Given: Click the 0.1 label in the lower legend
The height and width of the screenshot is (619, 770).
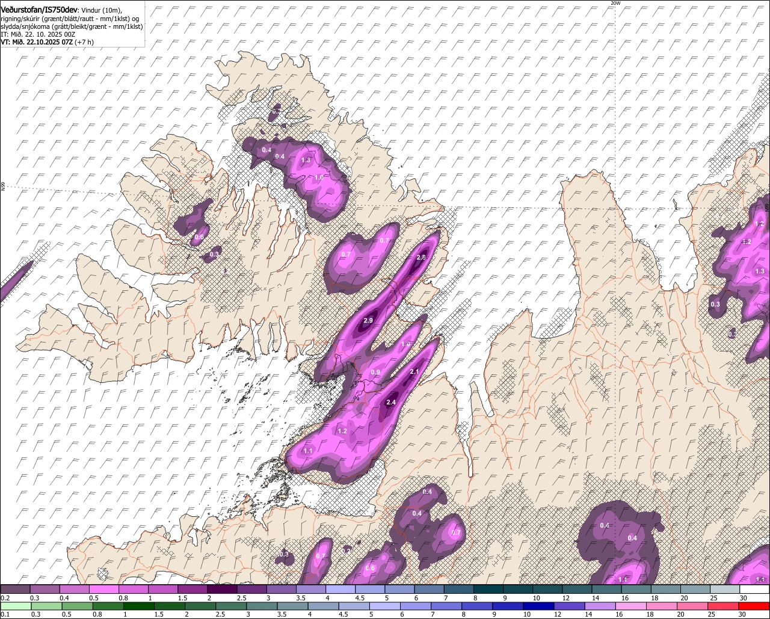Looking at the screenshot, I should click(5, 614).
